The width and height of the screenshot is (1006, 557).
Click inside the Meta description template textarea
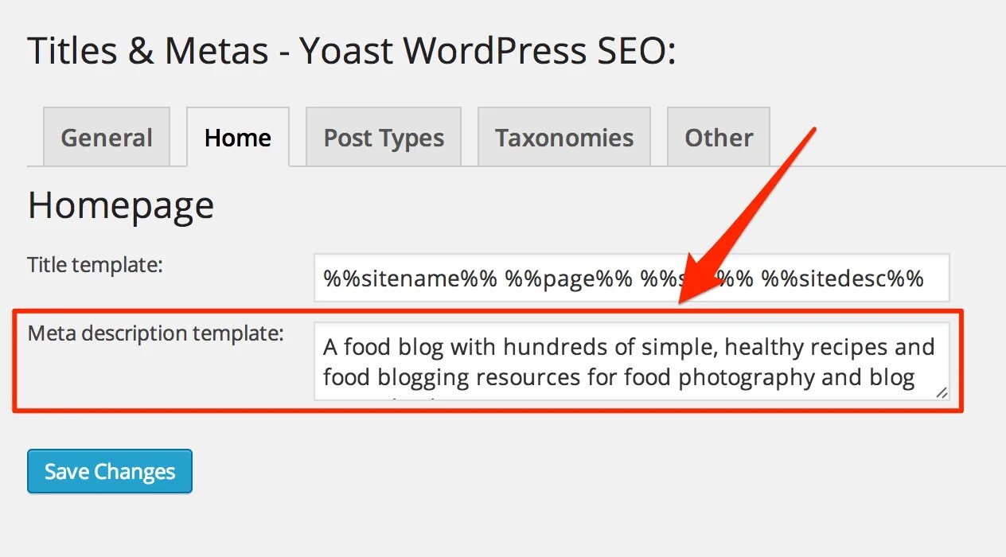[x=632, y=361]
